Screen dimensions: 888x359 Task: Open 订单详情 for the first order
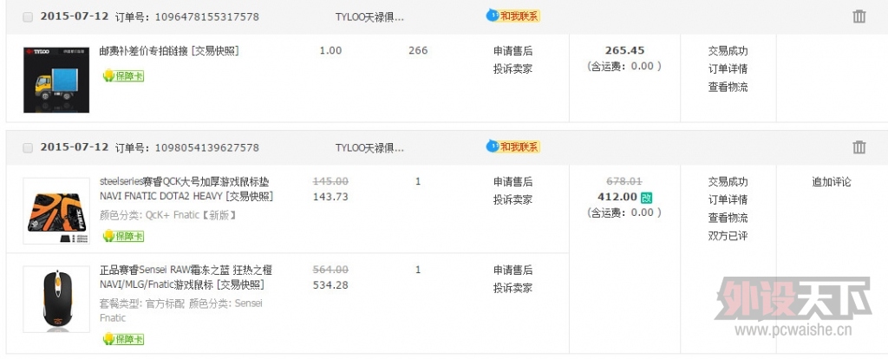tap(728, 69)
